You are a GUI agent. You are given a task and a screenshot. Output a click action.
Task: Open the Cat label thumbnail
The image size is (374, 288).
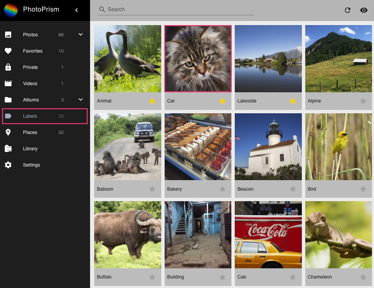[x=198, y=58]
